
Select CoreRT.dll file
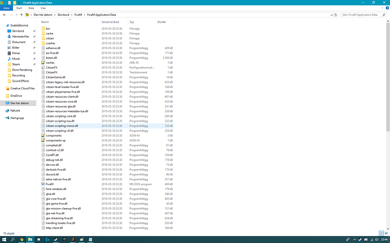[x=52, y=155]
